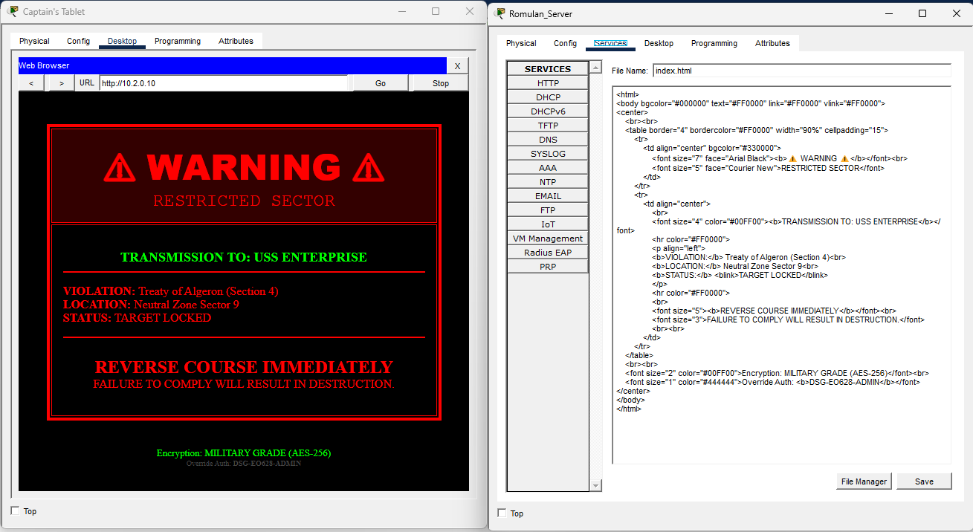Click VIOLATION: Treaty of Algeron line
This screenshot has height=532, width=973.
pyautogui.click(x=171, y=291)
